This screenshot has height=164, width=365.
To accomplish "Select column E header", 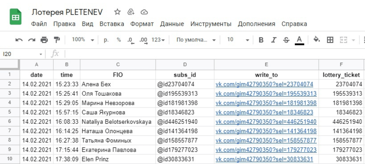I will click(266, 65).
